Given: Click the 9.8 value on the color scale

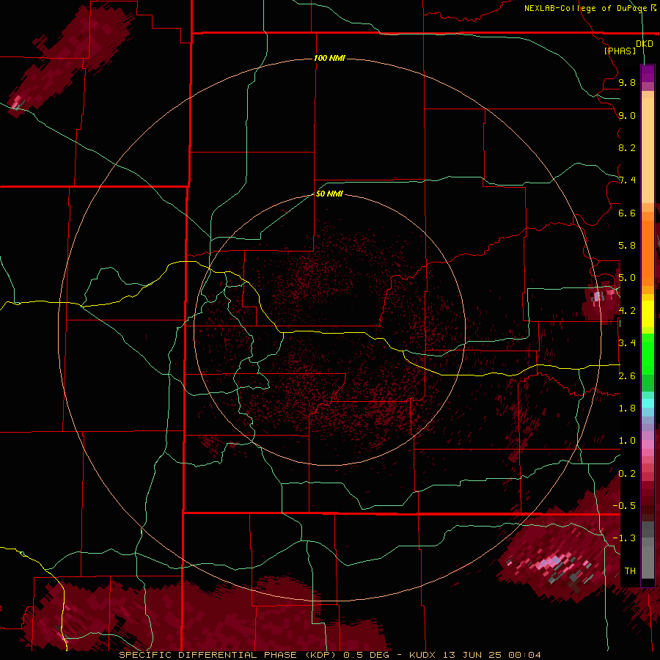Looking at the screenshot, I should pyautogui.click(x=627, y=82).
